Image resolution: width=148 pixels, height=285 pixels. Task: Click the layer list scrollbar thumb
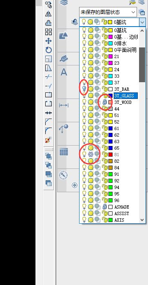click(x=142, y=65)
